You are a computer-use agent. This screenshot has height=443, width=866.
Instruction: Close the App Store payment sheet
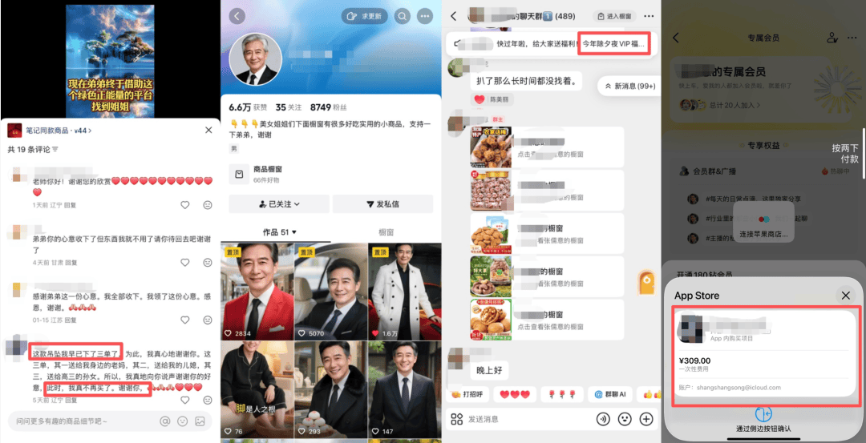tap(845, 295)
